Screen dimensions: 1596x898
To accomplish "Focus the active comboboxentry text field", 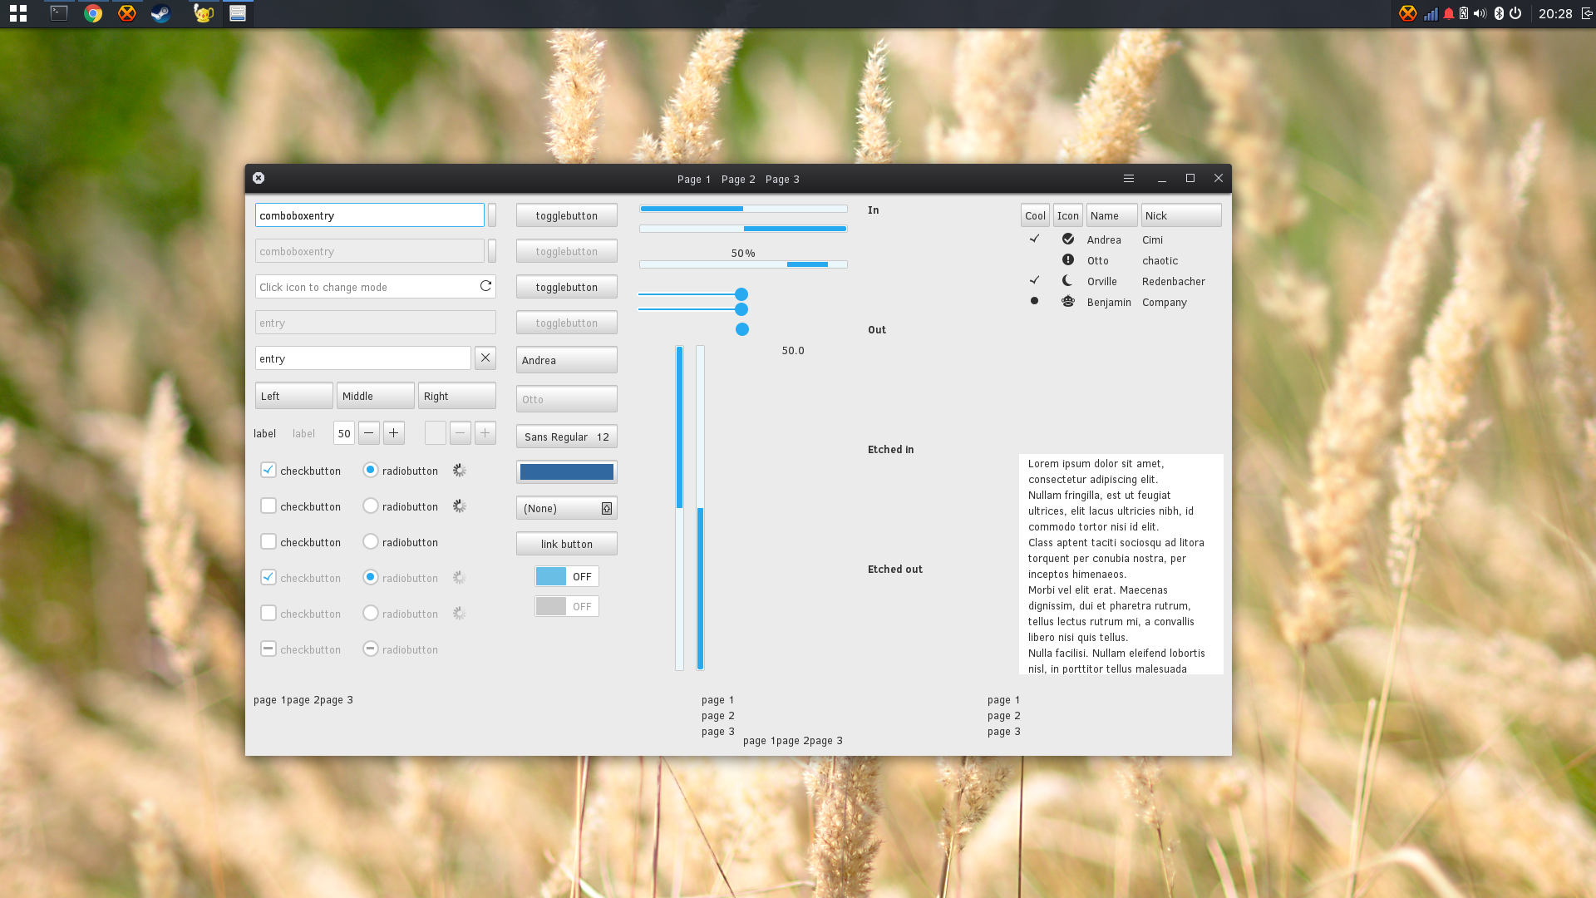I will tap(370, 215).
